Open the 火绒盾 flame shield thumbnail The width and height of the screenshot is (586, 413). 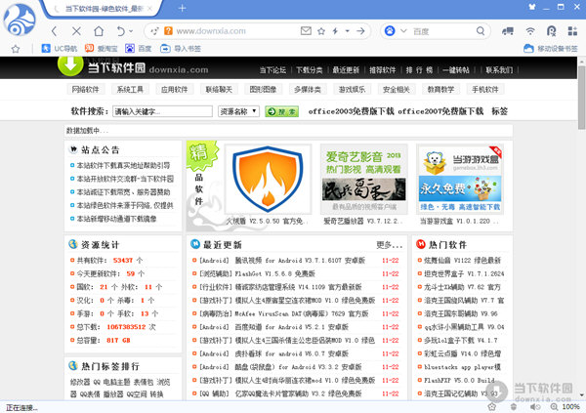[268, 179]
